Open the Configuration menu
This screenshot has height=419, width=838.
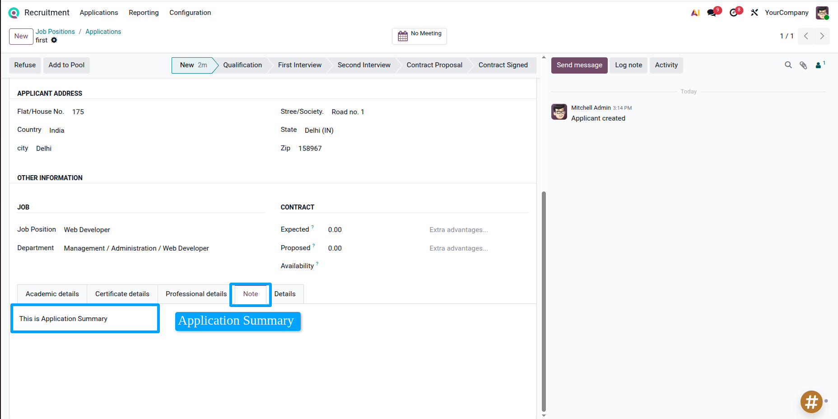coord(190,13)
